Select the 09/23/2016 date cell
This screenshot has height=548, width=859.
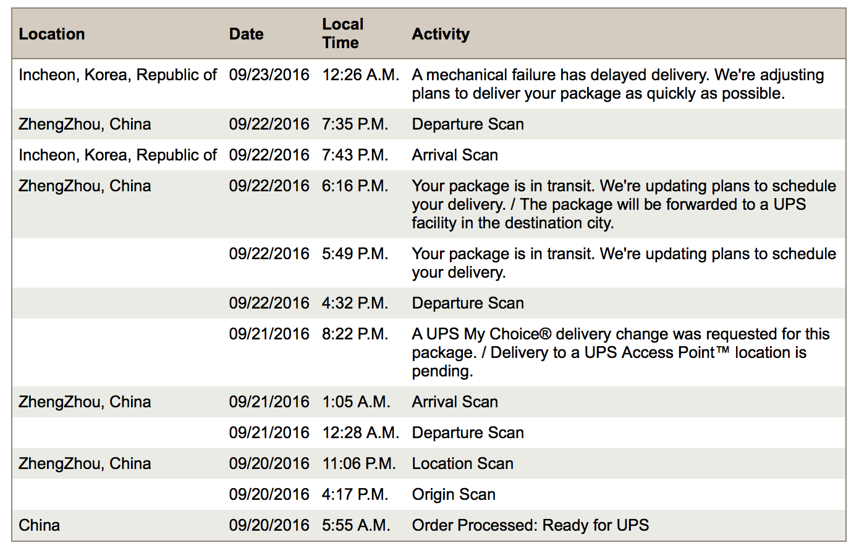pyautogui.click(x=269, y=75)
